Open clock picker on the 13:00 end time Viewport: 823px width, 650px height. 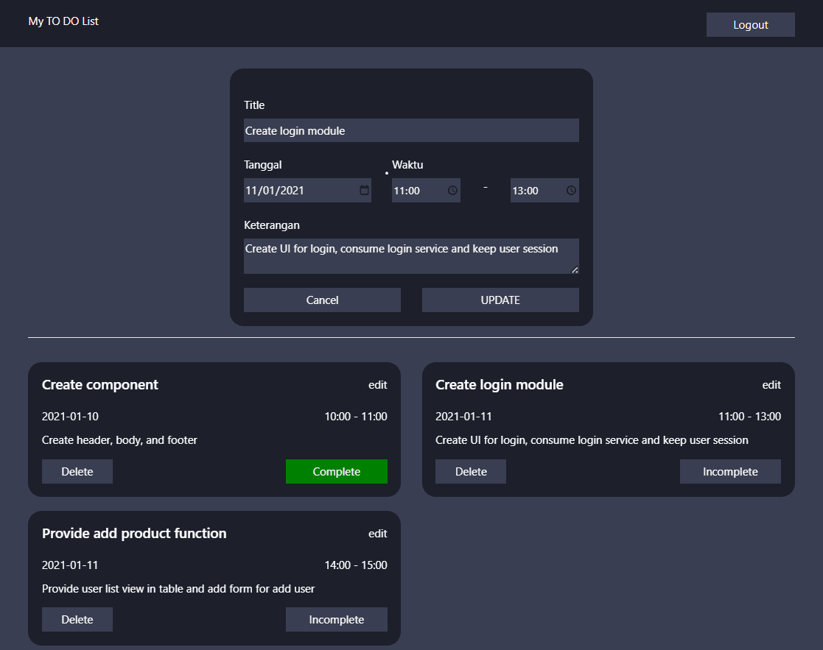[571, 190]
